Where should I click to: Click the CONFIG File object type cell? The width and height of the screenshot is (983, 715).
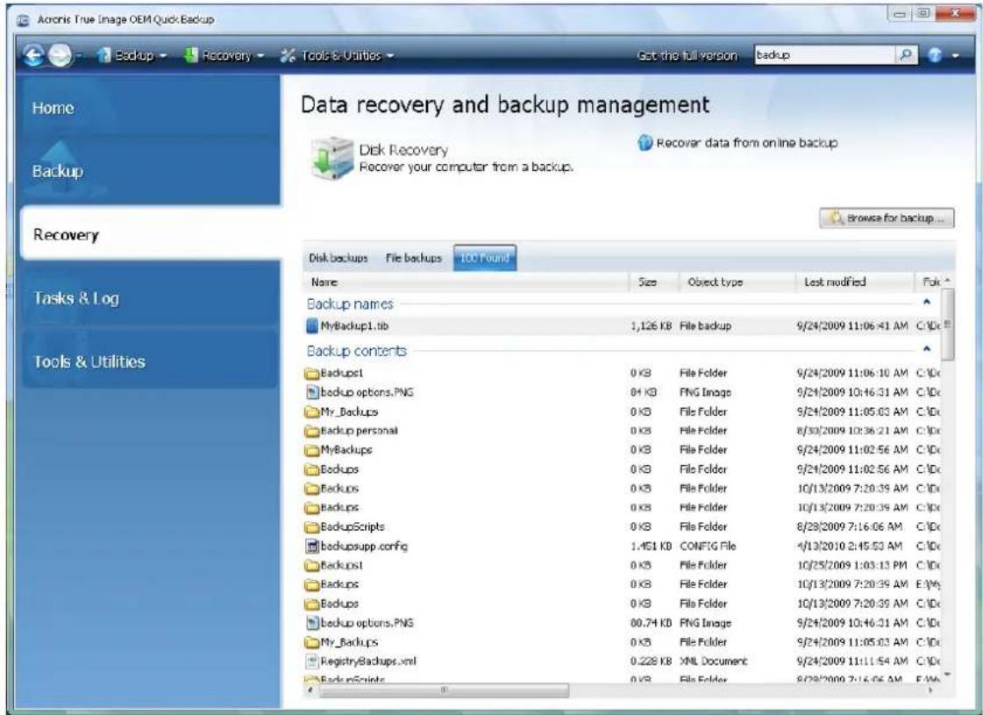pyautogui.click(x=708, y=547)
